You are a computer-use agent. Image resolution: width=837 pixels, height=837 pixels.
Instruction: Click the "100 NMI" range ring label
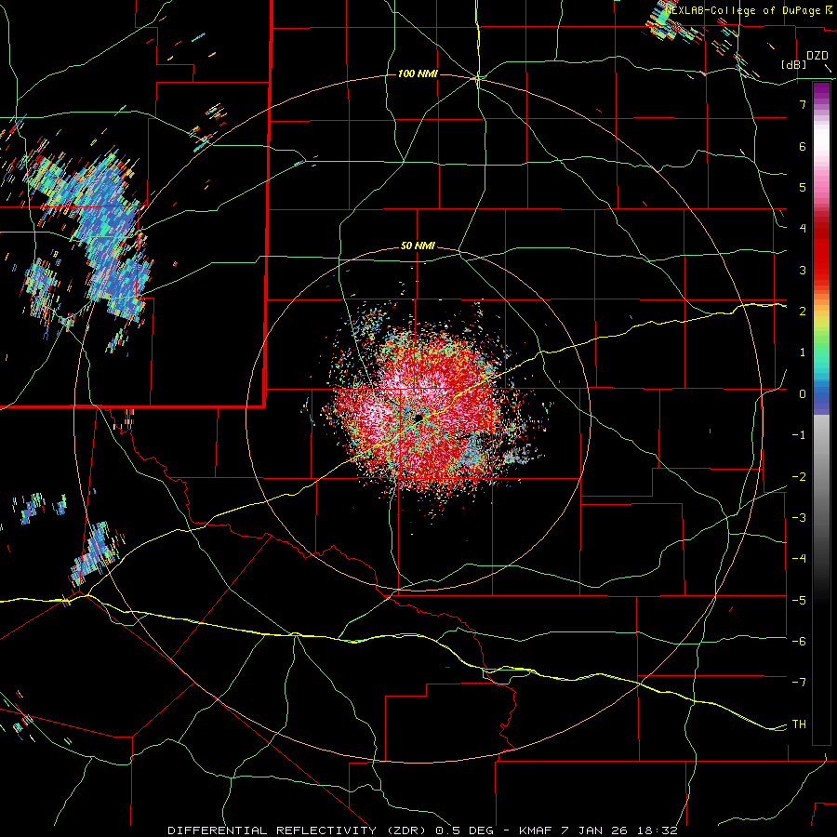point(418,73)
